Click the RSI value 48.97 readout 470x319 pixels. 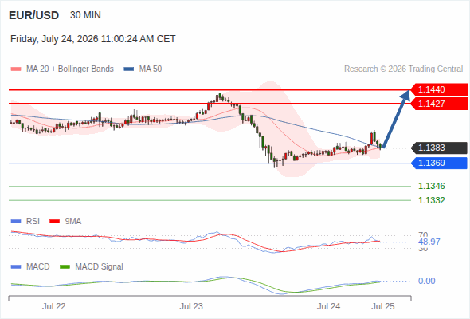coord(429,242)
